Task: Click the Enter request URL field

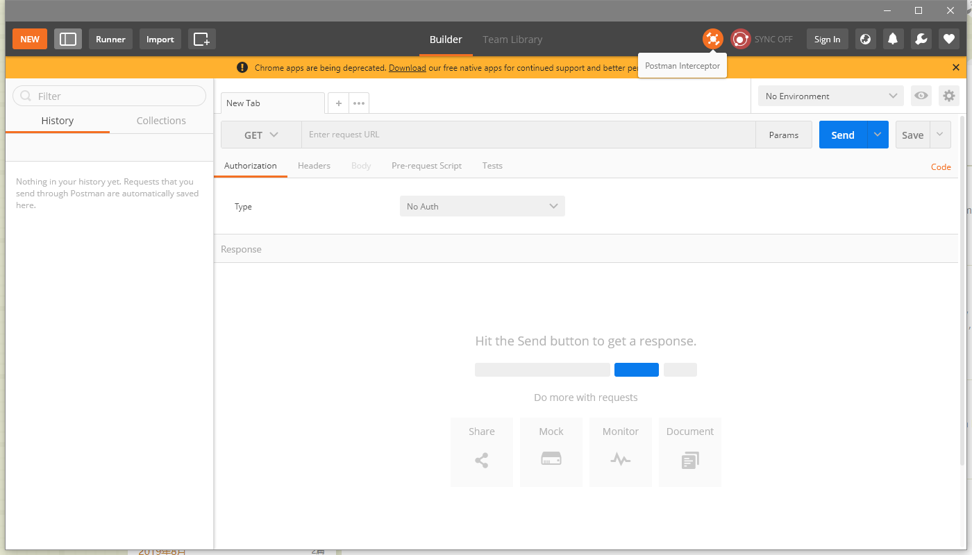Action: click(528, 135)
